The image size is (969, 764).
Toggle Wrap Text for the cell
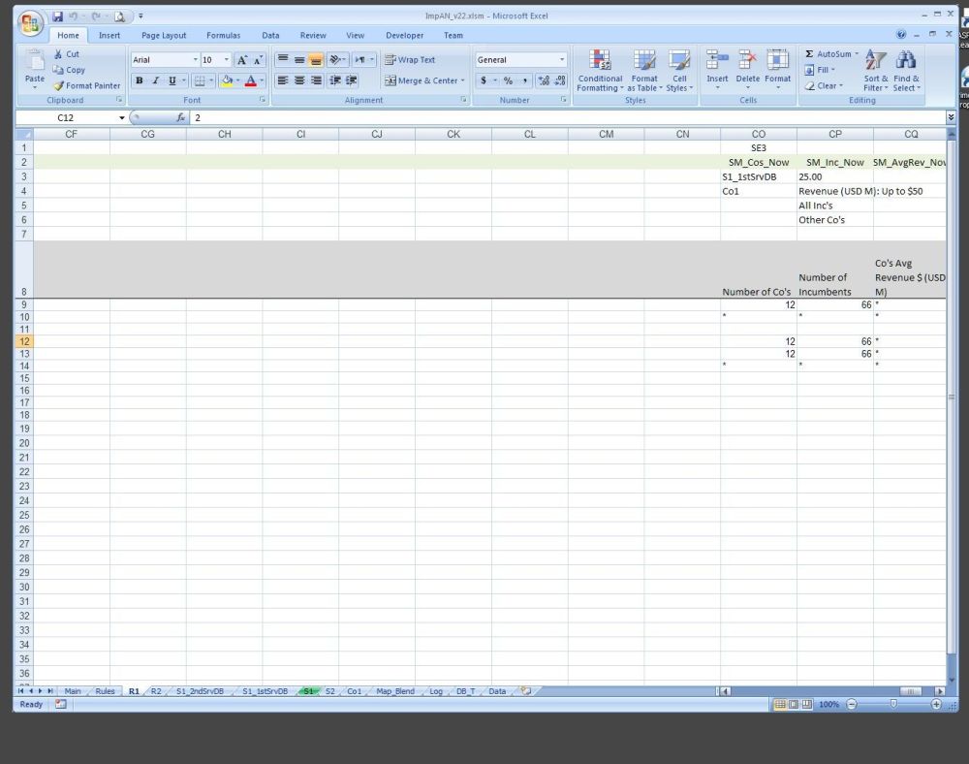click(x=410, y=60)
